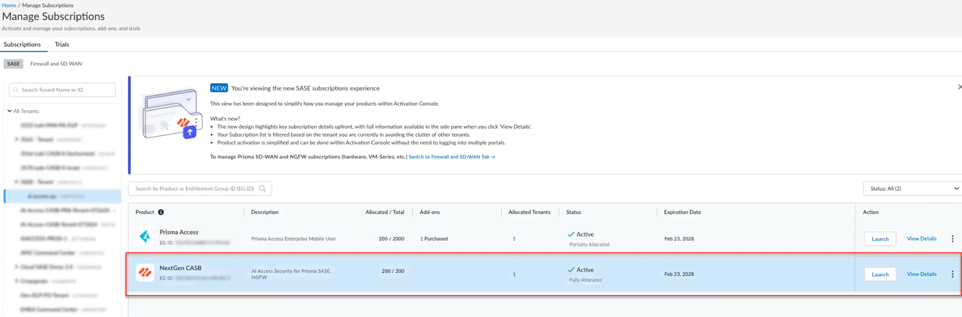View Details for Prisma Access

(922, 239)
